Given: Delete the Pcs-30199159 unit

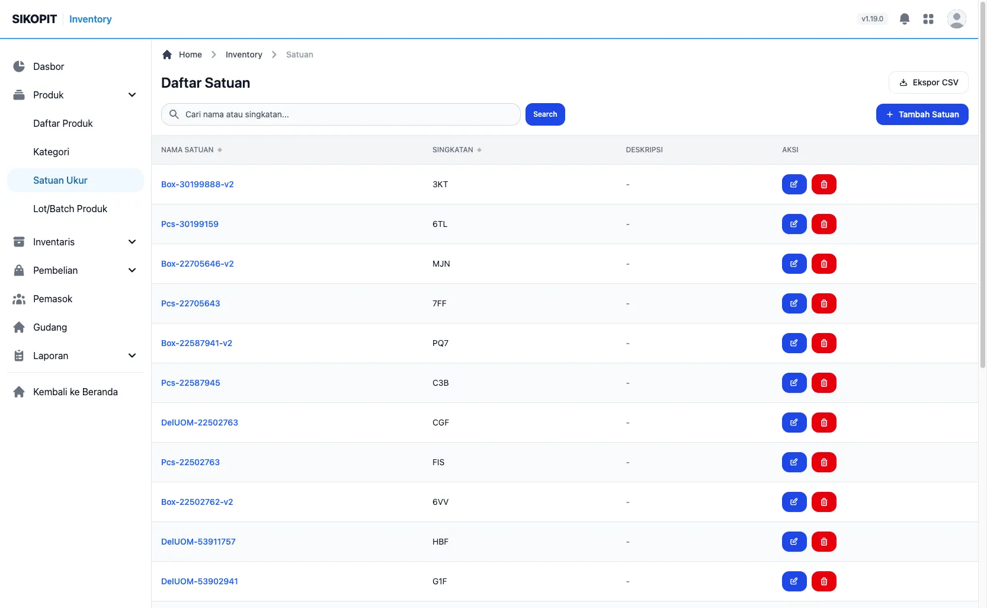Looking at the screenshot, I should [824, 224].
